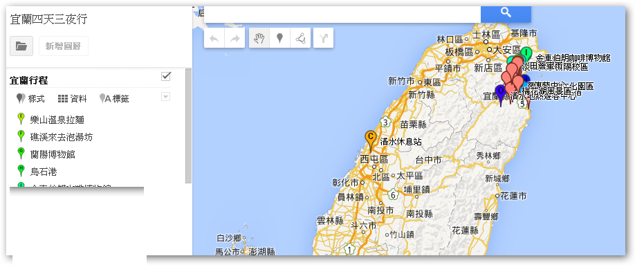Screen dimensions: 635x265
Task: Click the 南投市 label on map
Action: [x=380, y=210]
